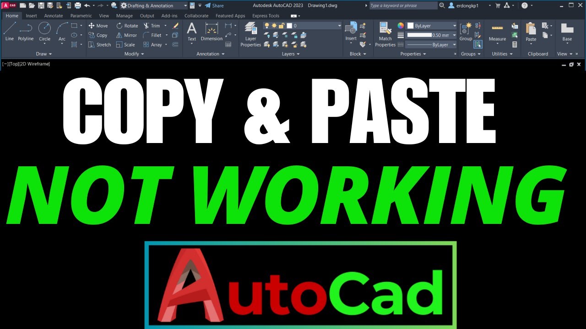Viewport: 586px width, 329px height.
Task: Expand the Annotation panel
Action: pos(211,54)
